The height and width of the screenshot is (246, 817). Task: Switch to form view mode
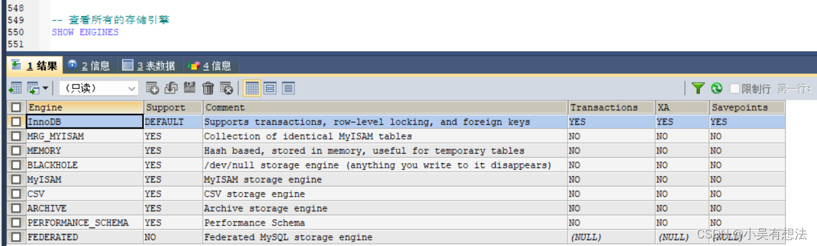click(x=270, y=88)
